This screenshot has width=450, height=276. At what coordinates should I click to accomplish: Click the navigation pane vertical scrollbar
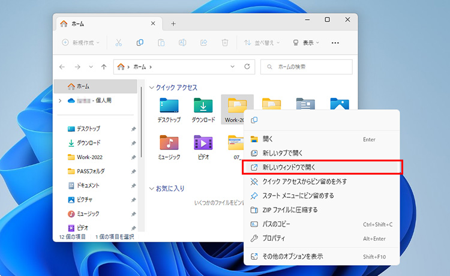click(141, 122)
